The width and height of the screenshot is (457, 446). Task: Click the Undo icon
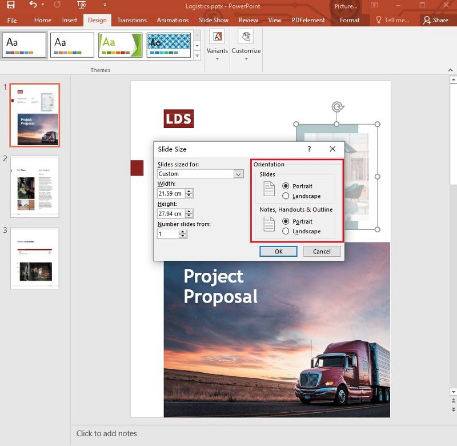pyautogui.click(x=34, y=5)
